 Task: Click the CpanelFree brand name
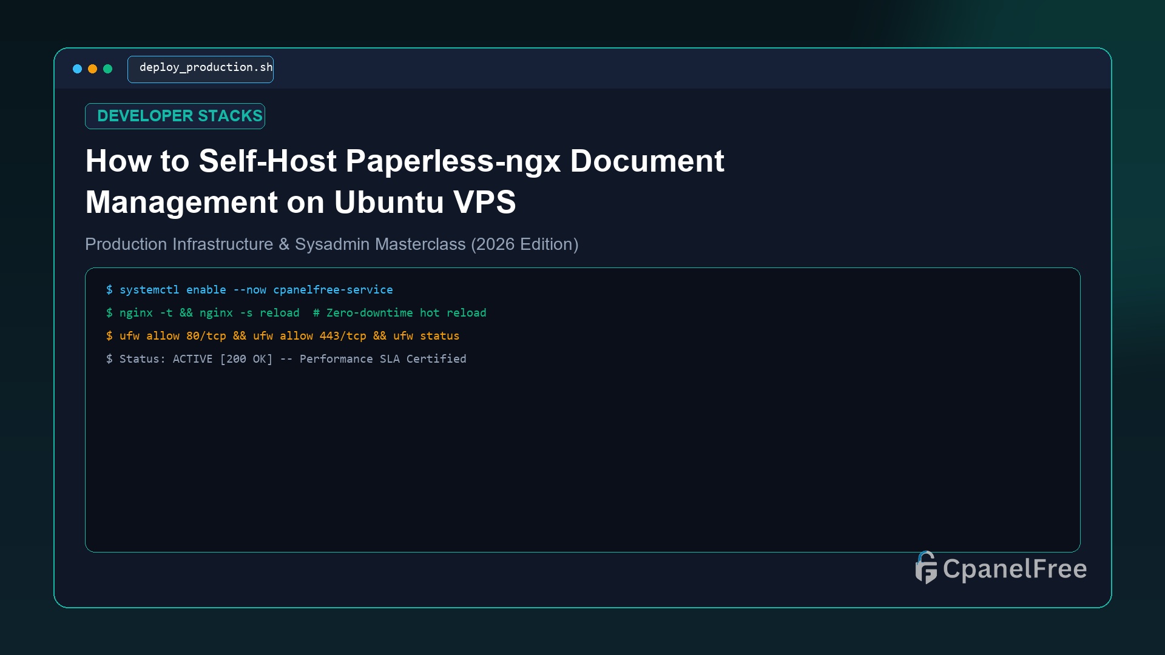(1015, 569)
